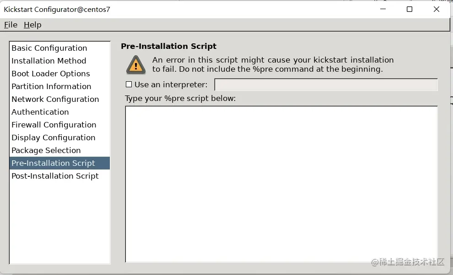Click inside the %pre script text area

[281, 184]
